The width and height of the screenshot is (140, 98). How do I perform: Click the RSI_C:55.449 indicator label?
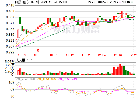point(67,79)
